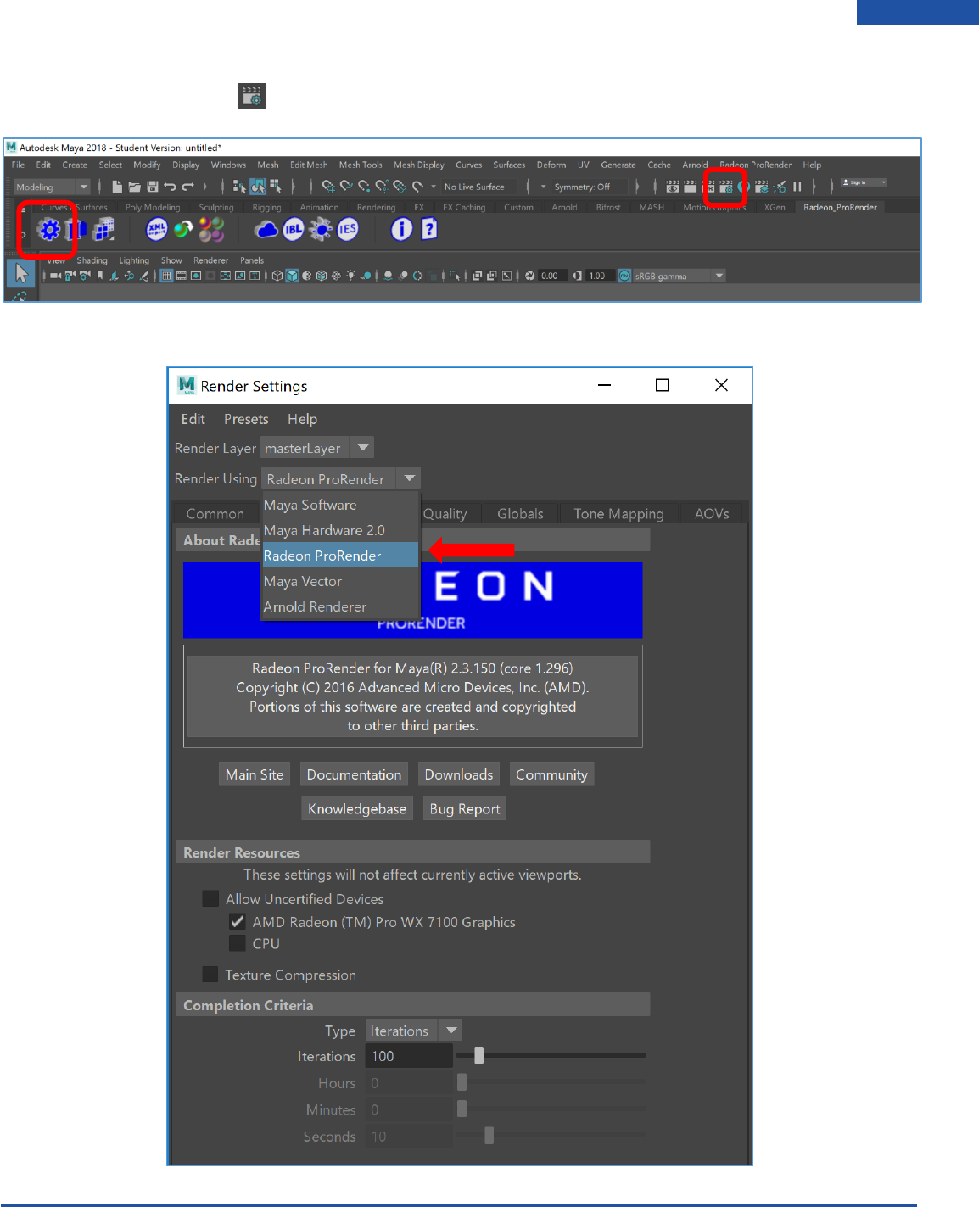Open the sRGB gamma view transform dropdown
This screenshot has height=1207, width=979.
tap(680, 276)
